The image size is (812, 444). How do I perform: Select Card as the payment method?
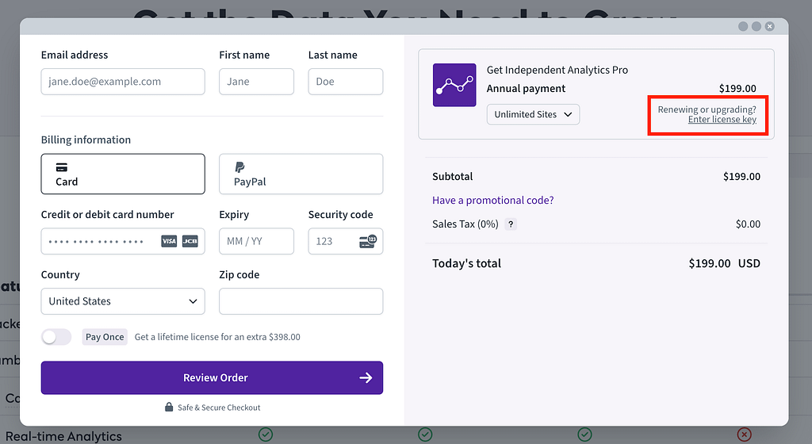(x=123, y=174)
